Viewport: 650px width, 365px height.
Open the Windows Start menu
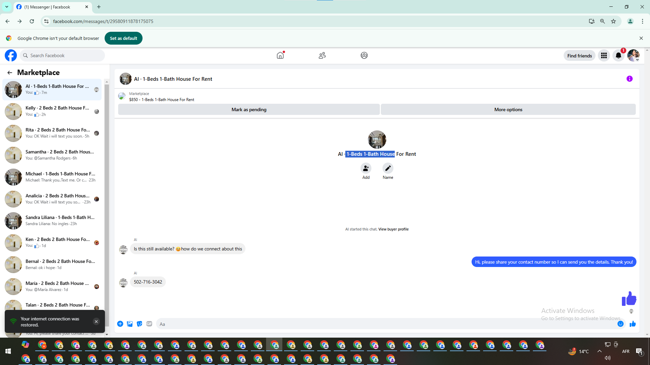click(x=8, y=351)
